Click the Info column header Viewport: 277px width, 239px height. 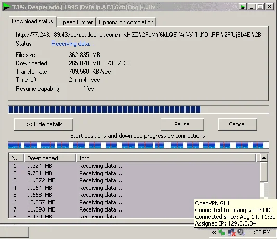coord(166,158)
